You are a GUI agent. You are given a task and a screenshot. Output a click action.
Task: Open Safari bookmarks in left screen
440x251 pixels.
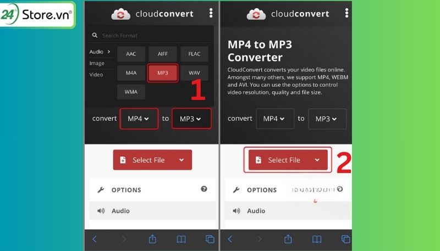182,239
